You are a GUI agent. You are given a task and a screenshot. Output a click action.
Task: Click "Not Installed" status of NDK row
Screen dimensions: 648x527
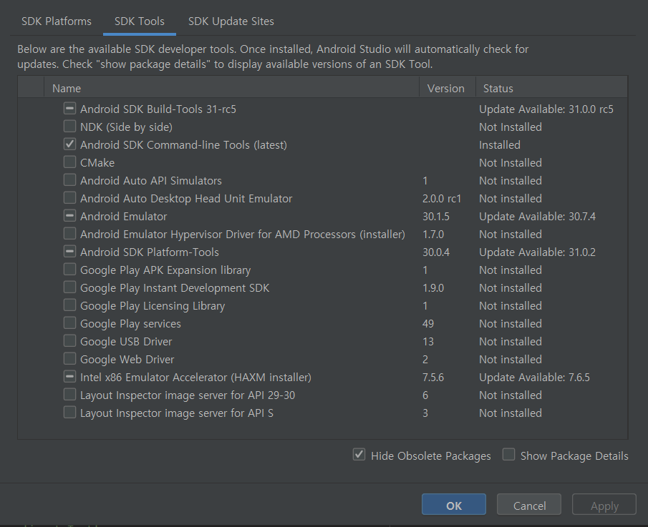[511, 127]
